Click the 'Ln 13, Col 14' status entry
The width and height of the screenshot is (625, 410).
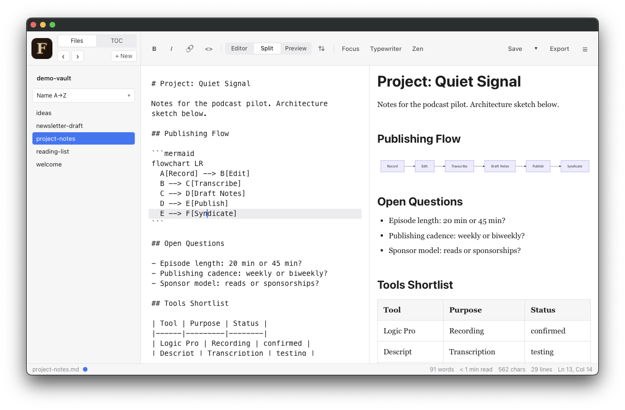tap(575, 370)
